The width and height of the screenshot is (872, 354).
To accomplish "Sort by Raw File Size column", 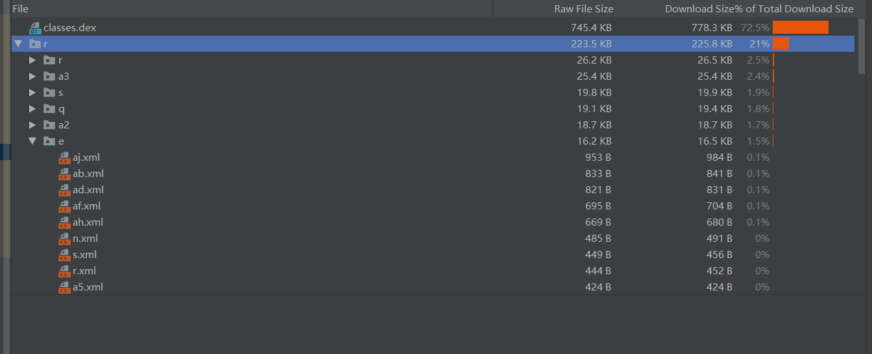I will [x=583, y=9].
